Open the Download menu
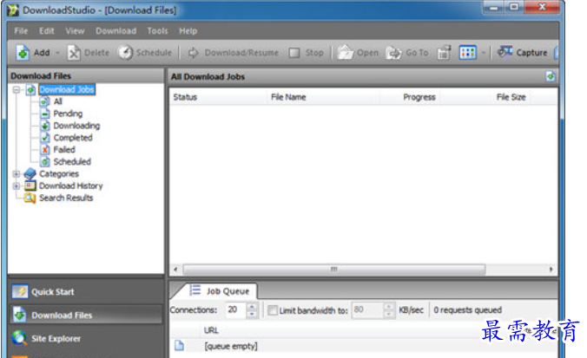Viewport: 587px width, 358px height. (115, 31)
